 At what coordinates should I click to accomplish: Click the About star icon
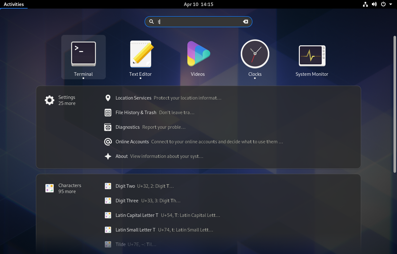(x=108, y=156)
